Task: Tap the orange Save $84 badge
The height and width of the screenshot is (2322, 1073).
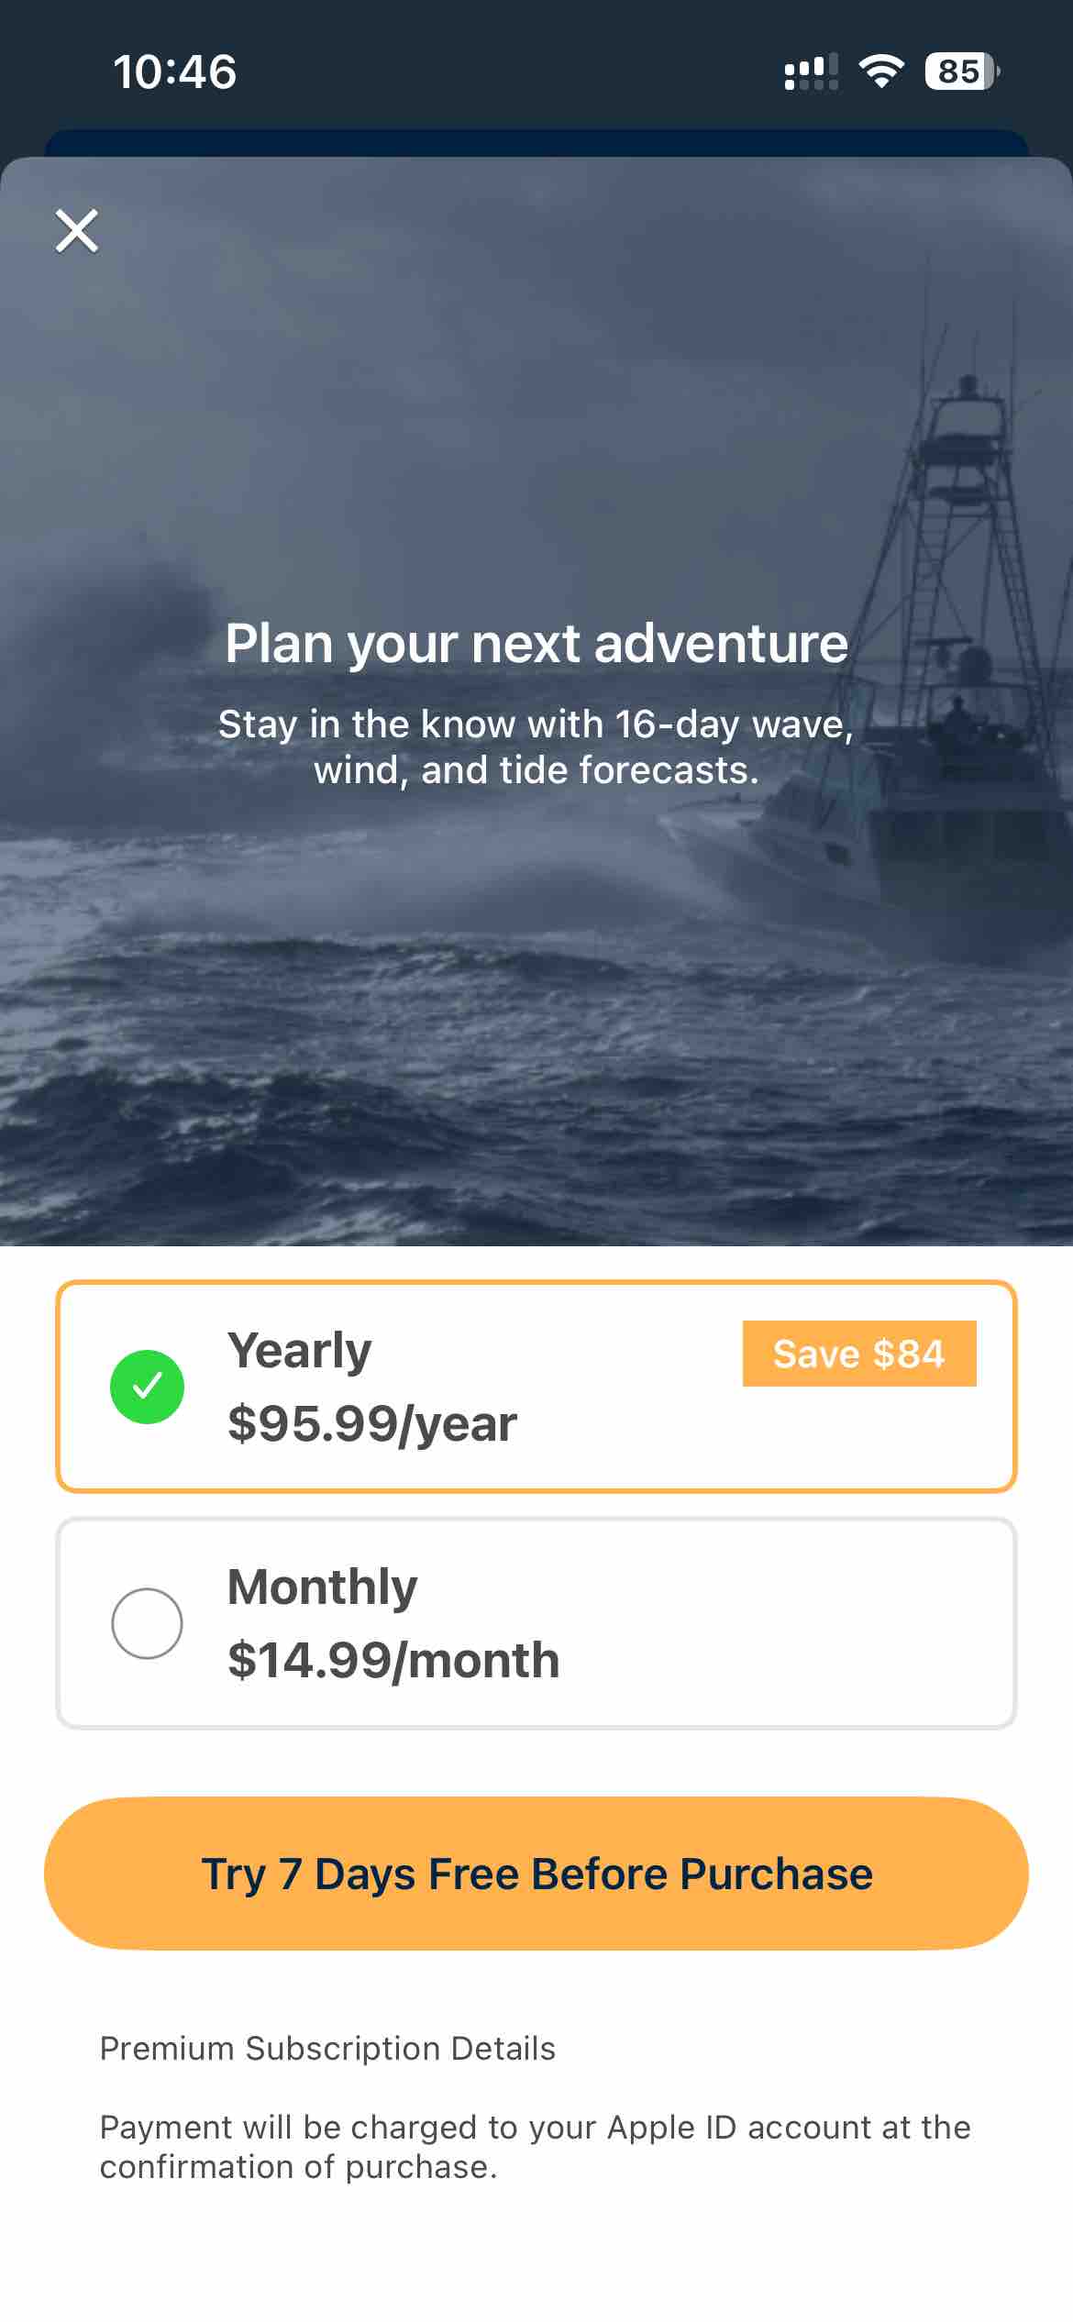Action: (x=858, y=1354)
